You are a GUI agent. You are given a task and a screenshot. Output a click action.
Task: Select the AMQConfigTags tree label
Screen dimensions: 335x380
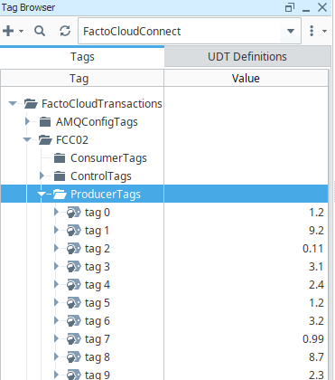click(97, 122)
